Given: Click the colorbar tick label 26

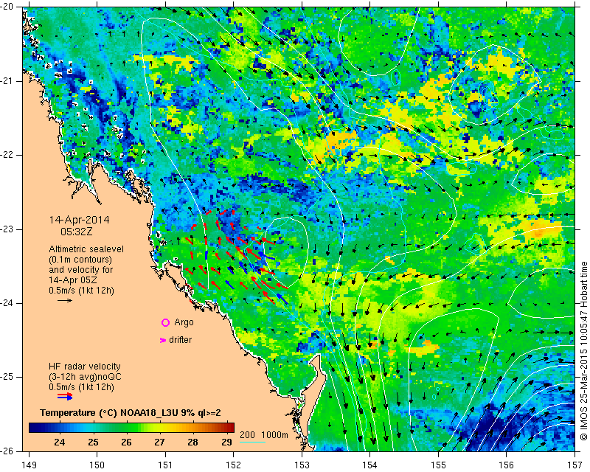Looking at the screenshot, I should click(126, 442).
